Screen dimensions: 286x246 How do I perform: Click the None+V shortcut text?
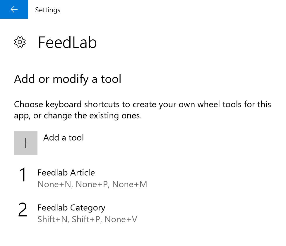tap(121, 219)
